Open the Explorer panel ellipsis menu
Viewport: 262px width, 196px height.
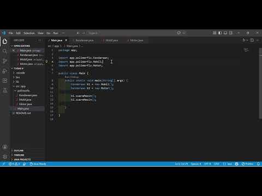(x=40, y=40)
